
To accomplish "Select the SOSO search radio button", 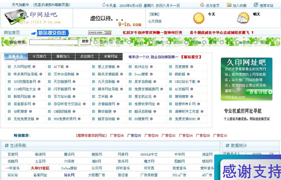I will tap(169, 42).
